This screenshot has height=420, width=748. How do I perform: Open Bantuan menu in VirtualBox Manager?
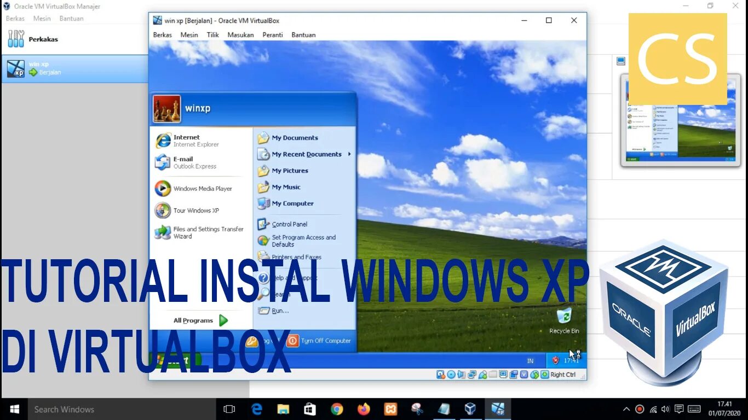(72, 19)
